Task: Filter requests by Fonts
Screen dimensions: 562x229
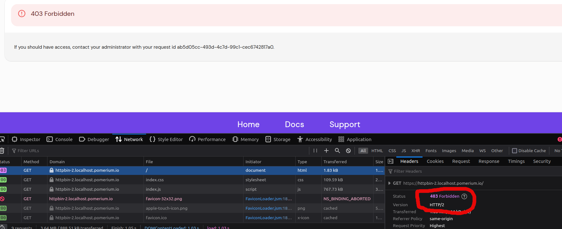Action: 431,151
